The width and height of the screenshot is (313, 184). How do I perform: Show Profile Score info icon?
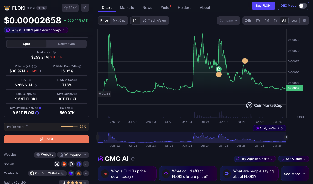tap(27, 127)
